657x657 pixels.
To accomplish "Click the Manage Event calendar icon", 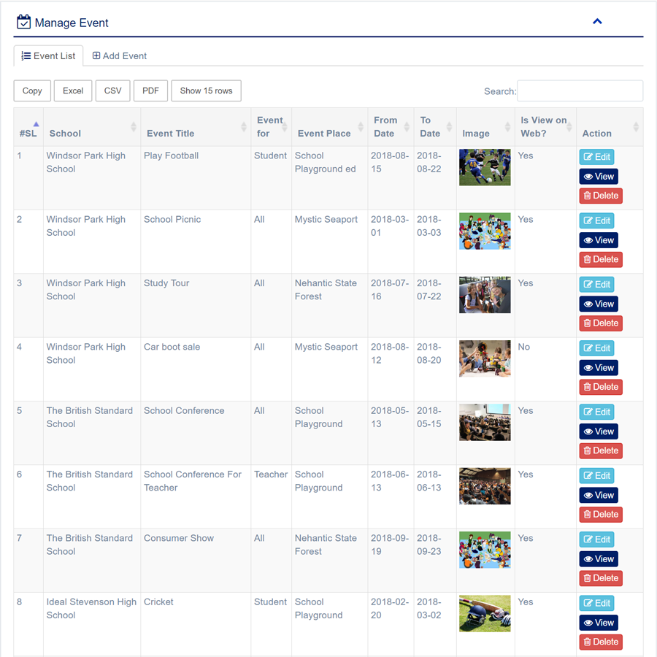I will tap(23, 22).
